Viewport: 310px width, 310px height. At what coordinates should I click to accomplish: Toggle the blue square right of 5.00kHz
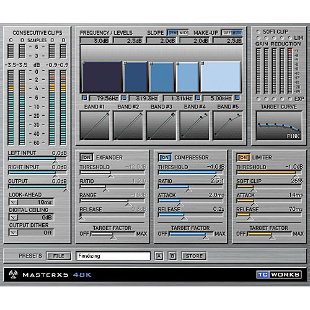[x=237, y=98]
